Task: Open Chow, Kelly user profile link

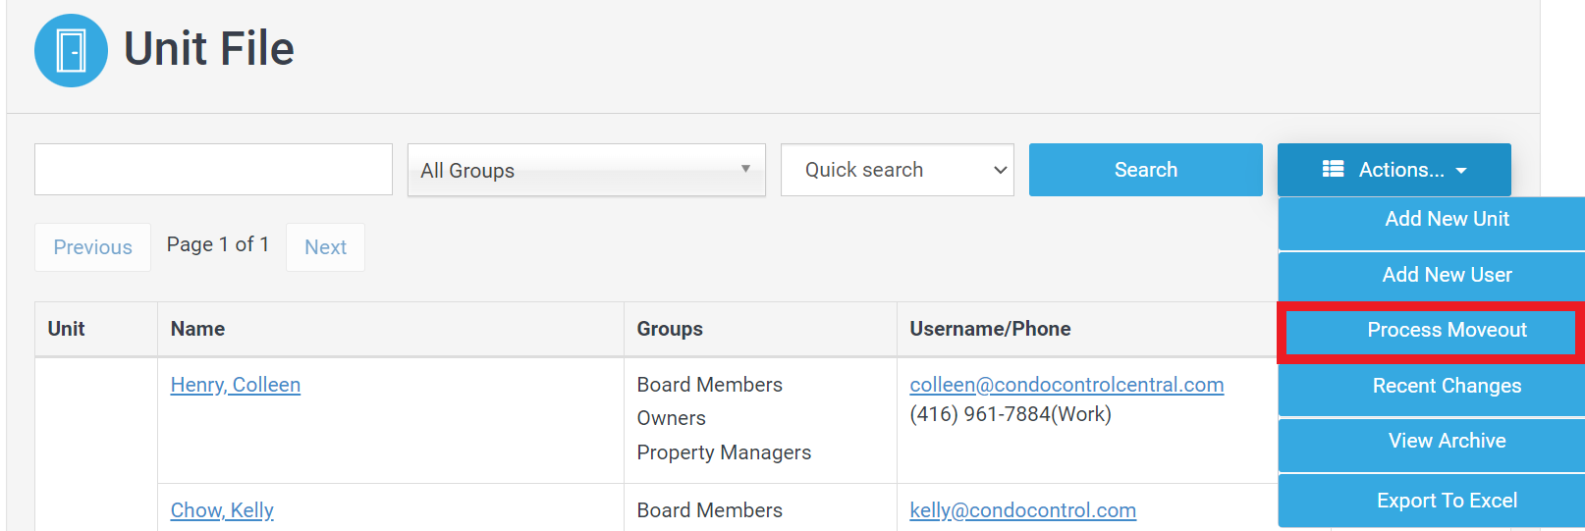Action: tap(222, 510)
